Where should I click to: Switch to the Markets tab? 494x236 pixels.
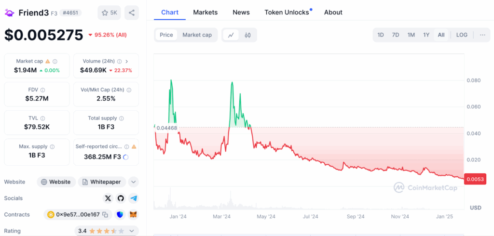coord(205,12)
